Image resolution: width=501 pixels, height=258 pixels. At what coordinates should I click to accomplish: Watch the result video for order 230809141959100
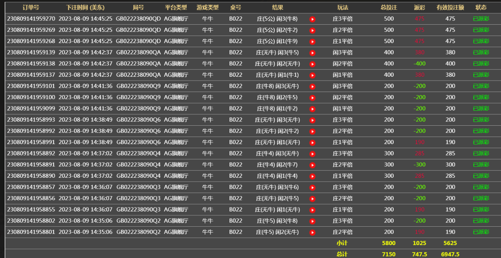click(312, 98)
